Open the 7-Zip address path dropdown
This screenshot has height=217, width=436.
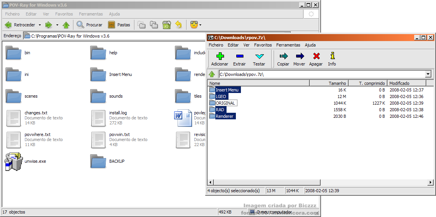(x=428, y=74)
